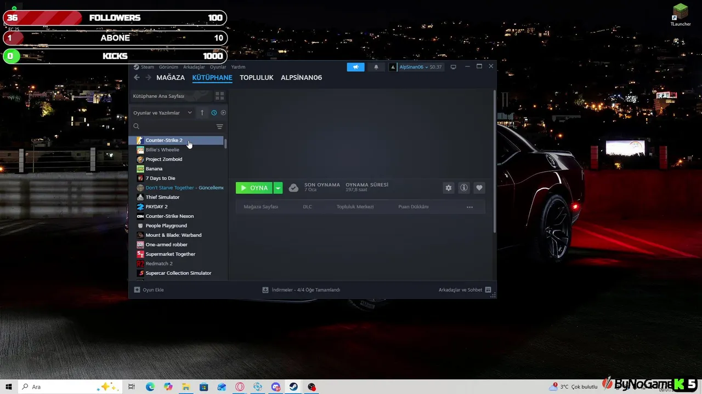Select Thief Simulator in list

coord(176,197)
